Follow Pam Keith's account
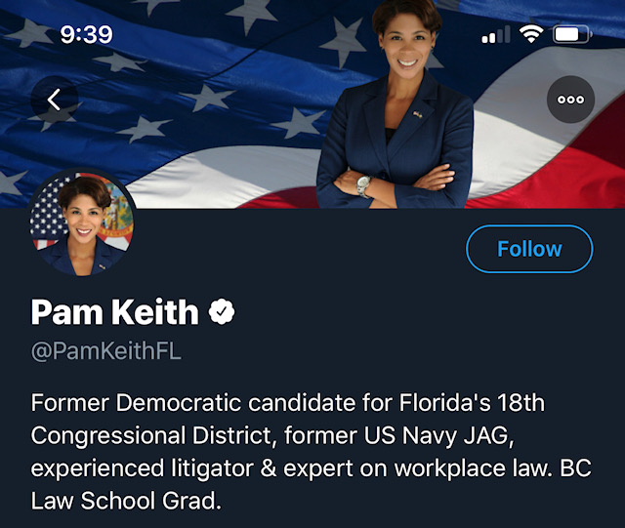Image resolution: width=625 pixels, height=528 pixels. click(x=529, y=249)
